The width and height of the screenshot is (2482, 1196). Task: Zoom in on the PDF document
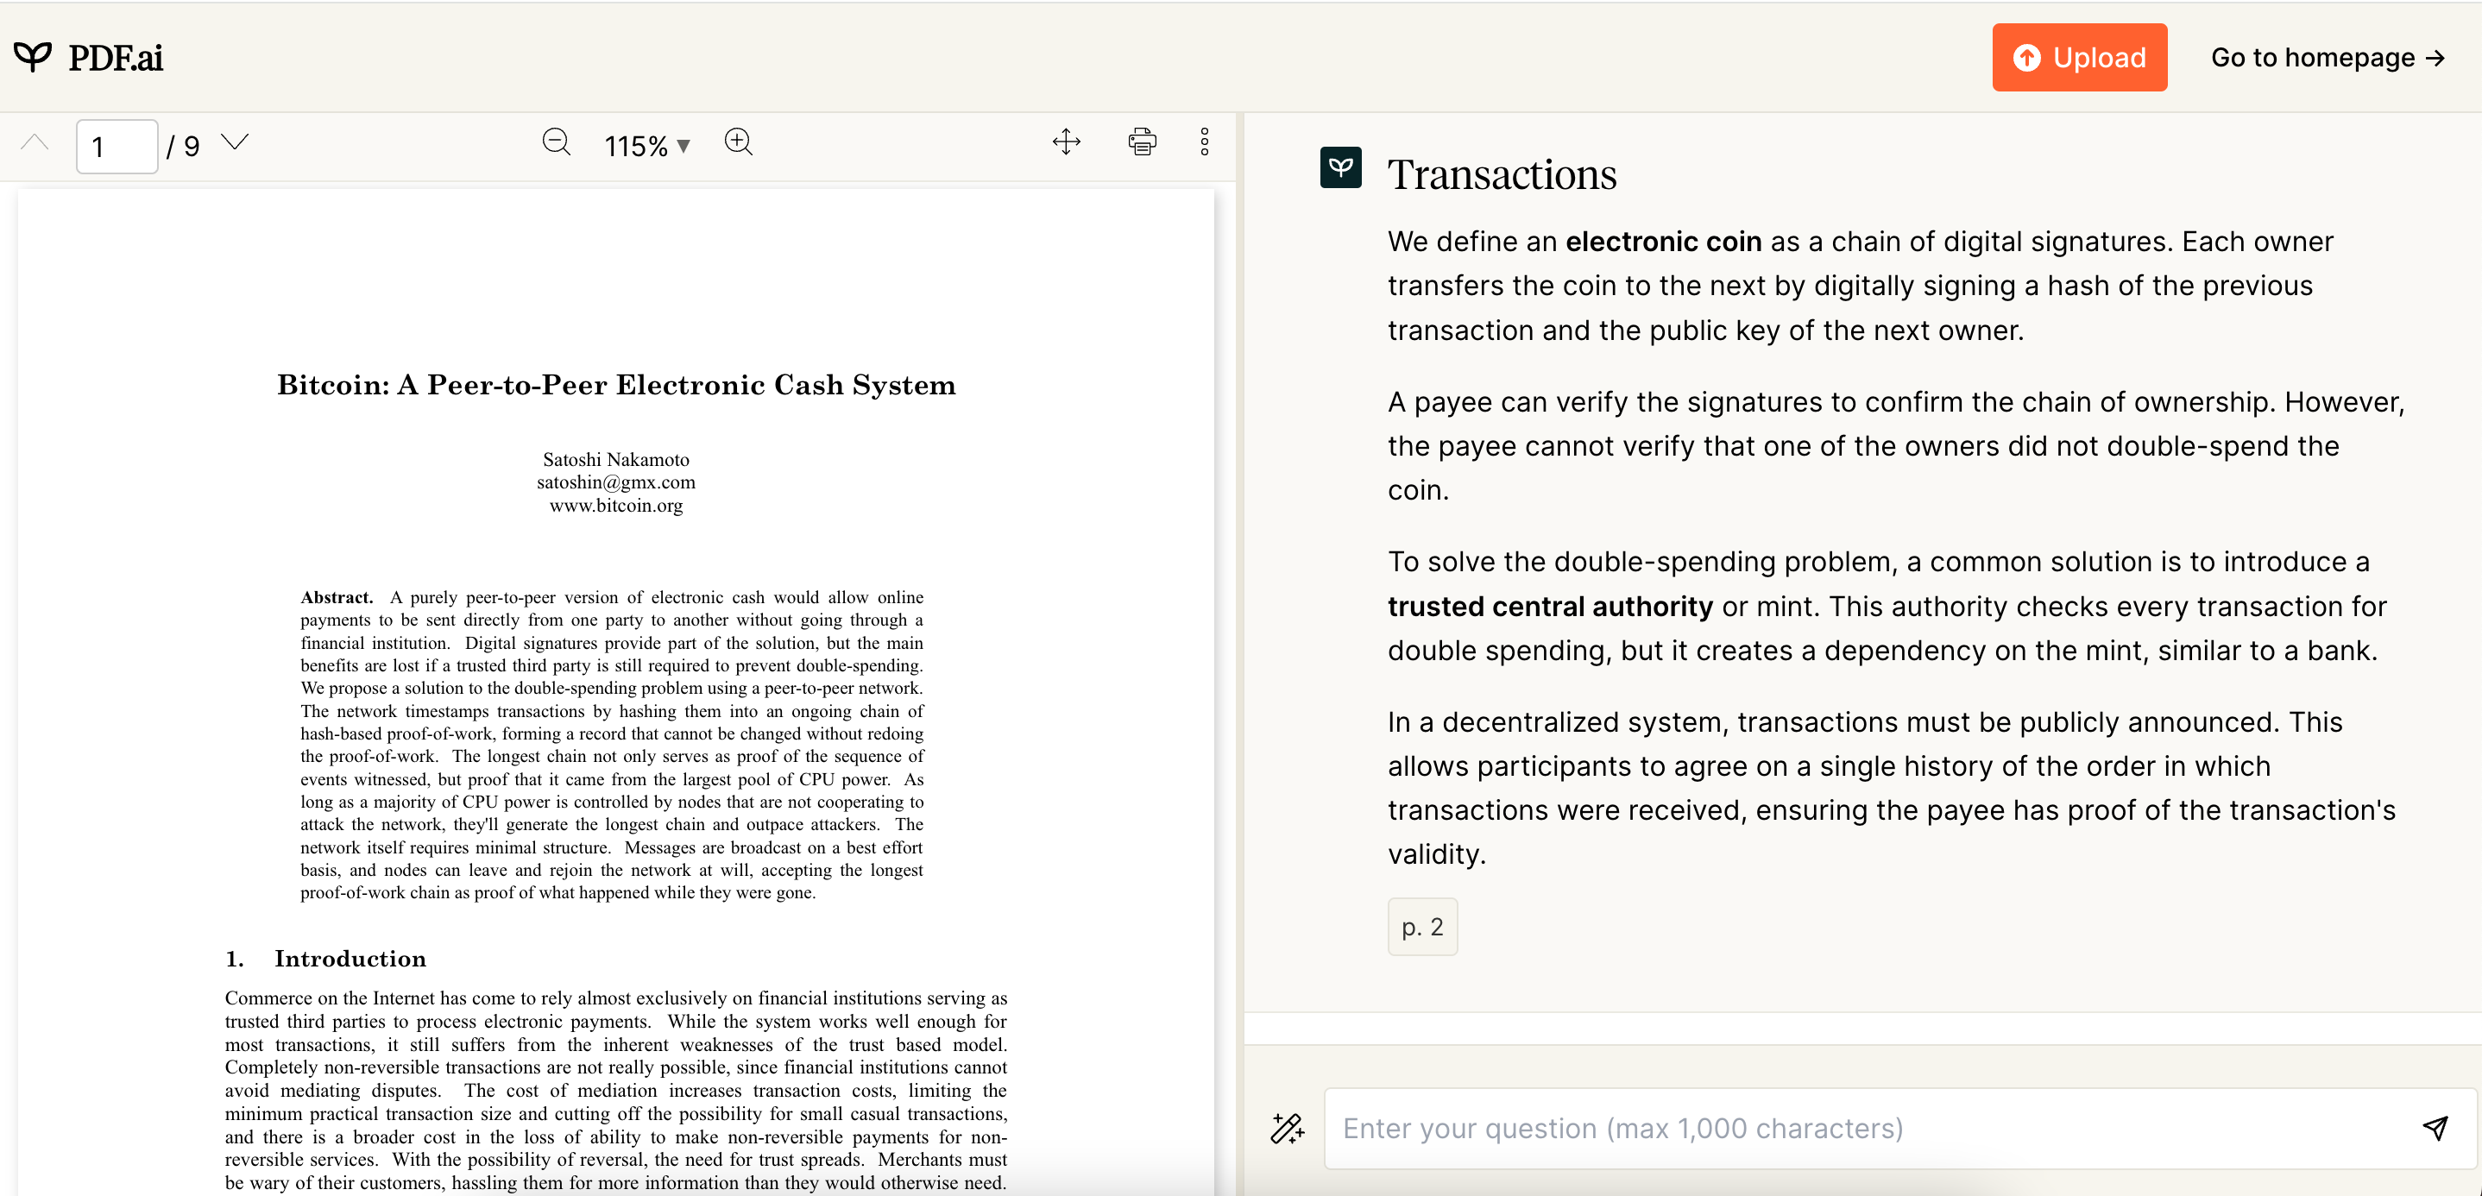click(x=739, y=142)
